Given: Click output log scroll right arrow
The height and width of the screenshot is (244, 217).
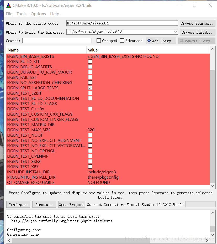Looking at the screenshot, I should (207, 240).
